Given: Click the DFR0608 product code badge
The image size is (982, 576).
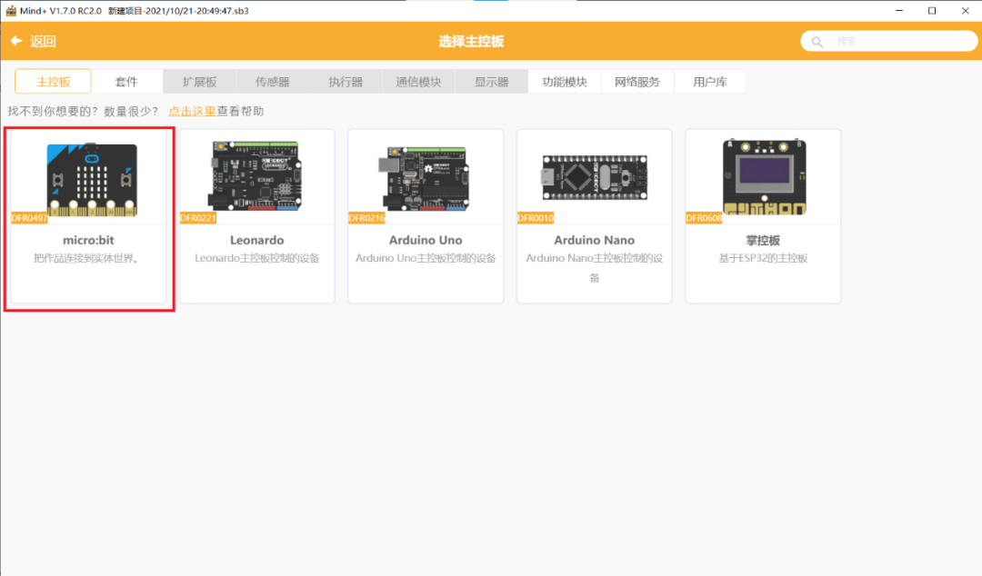Looking at the screenshot, I should click(704, 218).
